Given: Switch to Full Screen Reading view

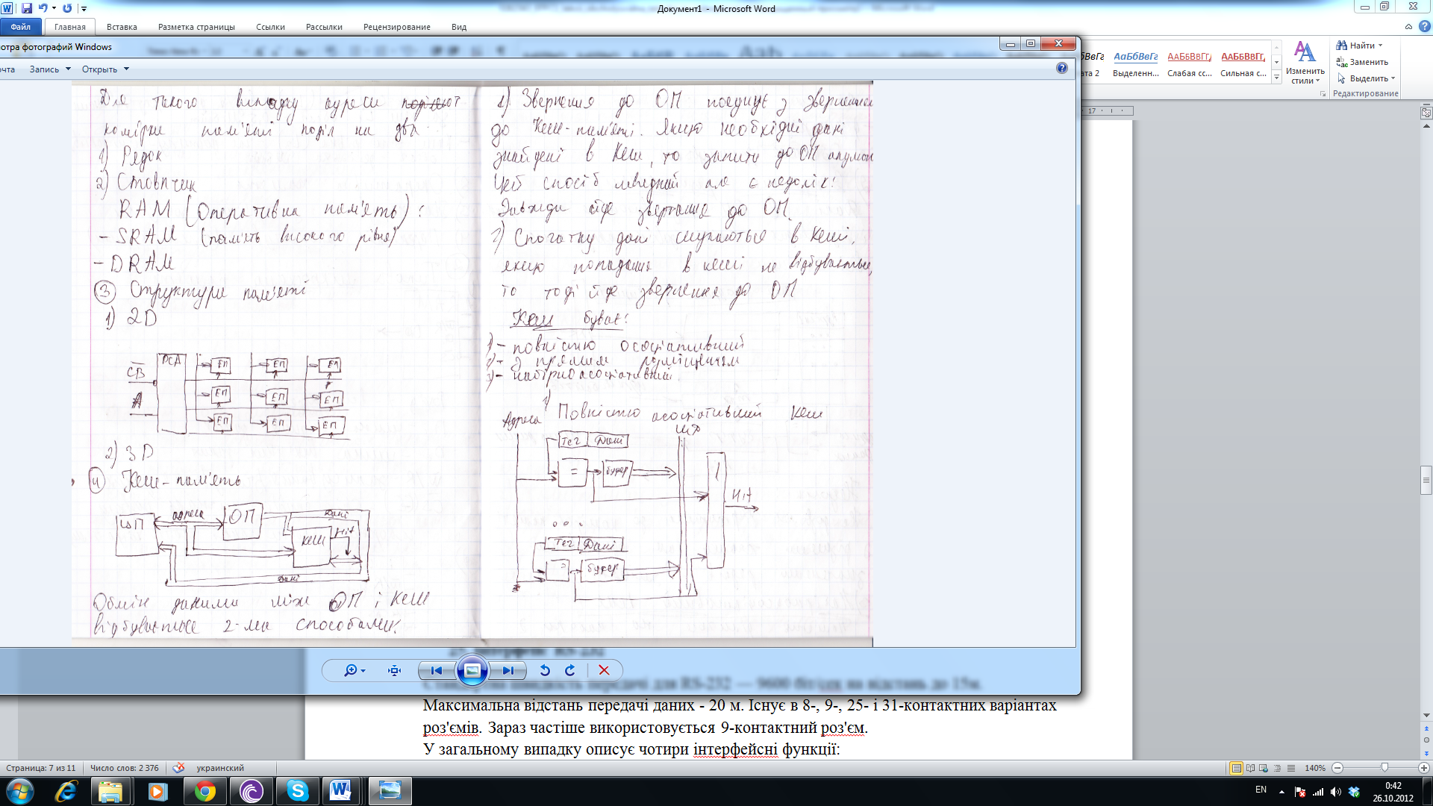Looking at the screenshot, I should coord(1250,768).
